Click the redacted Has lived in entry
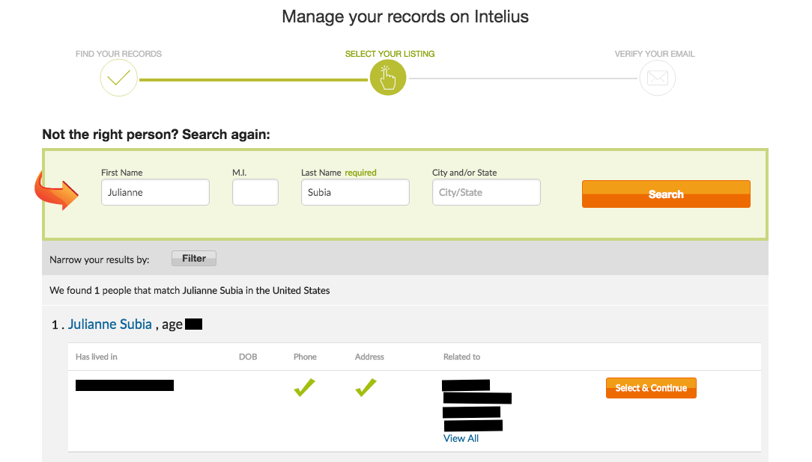The image size is (812, 462). click(124, 385)
